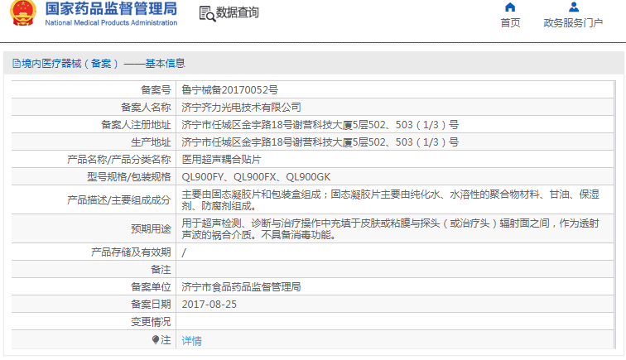626x360 pixels.
Task: Click the 备注 label
Action: pyautogui.click(x=161, y=270)
